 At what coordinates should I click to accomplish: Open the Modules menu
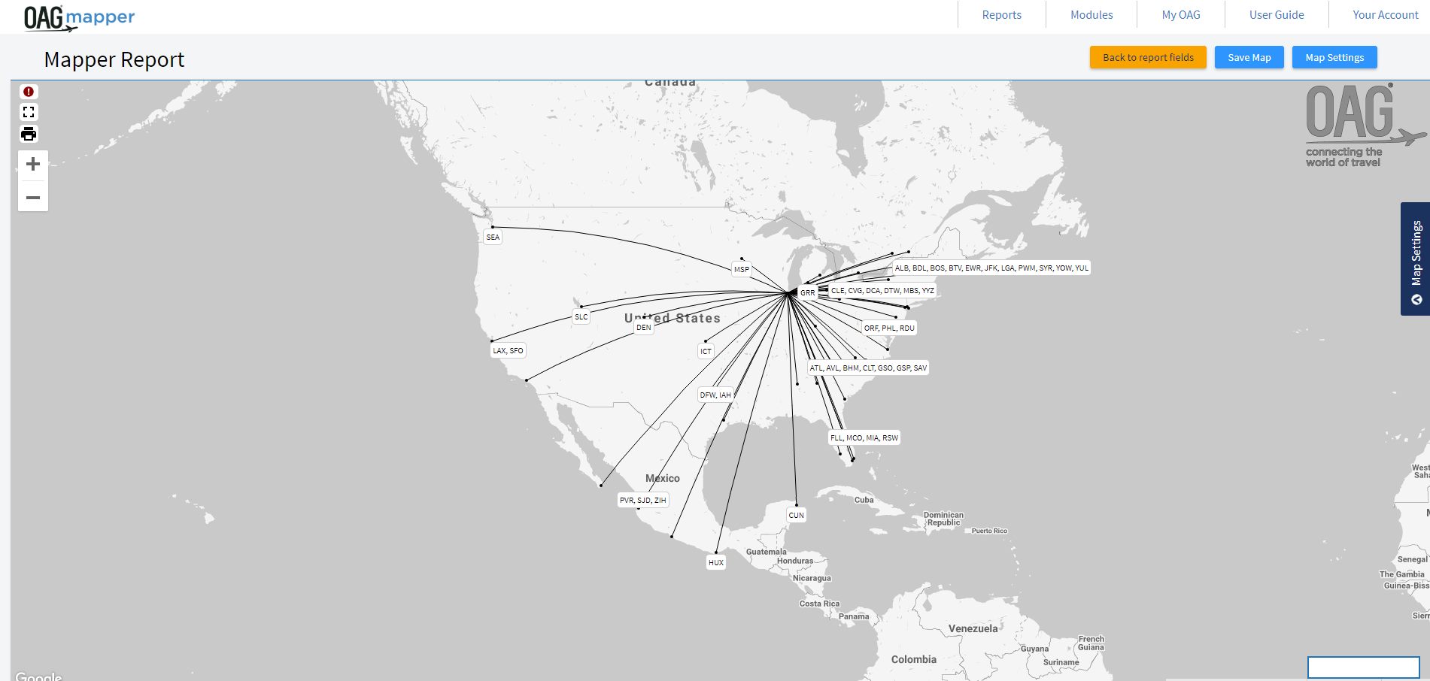point(1091,15)
